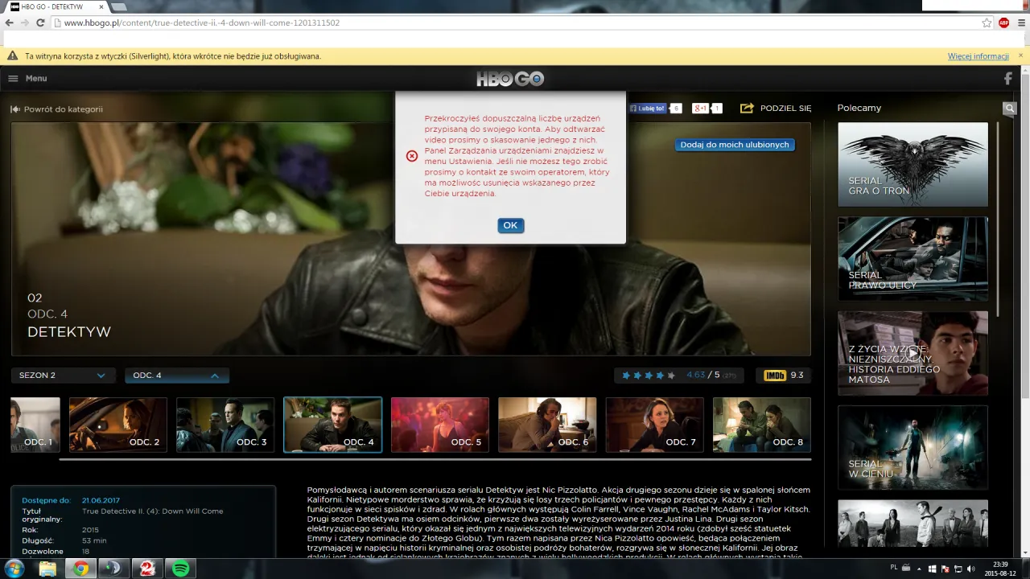Click the red error icon in dialog
Viewport: 1030px width, 579px height.
[412, 155]
